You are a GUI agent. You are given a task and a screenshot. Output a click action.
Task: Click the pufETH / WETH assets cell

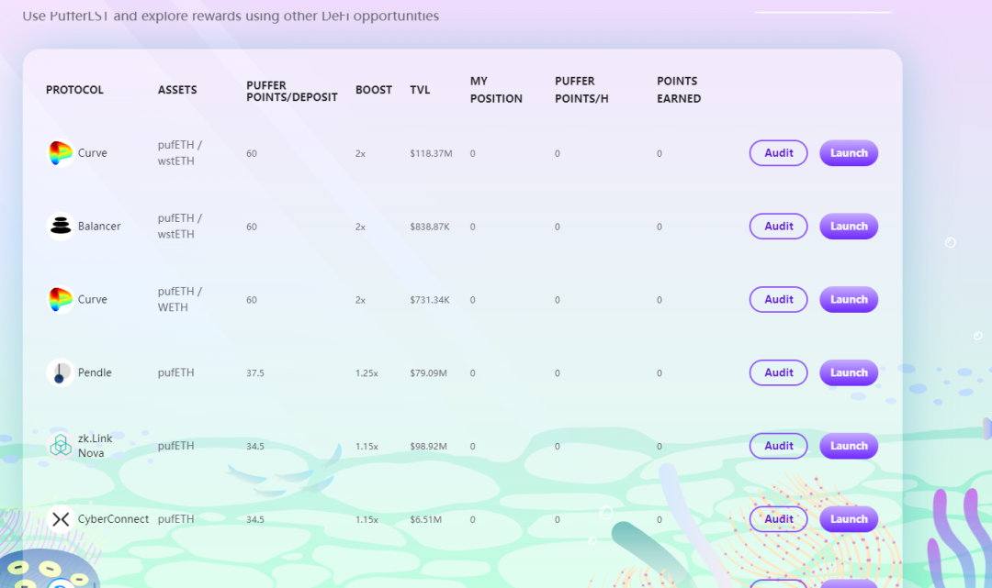click(x=180, y=299)
